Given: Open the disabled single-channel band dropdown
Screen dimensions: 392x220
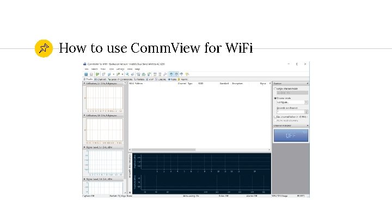Looking at the screenshot, I should (x=292, y=93).
